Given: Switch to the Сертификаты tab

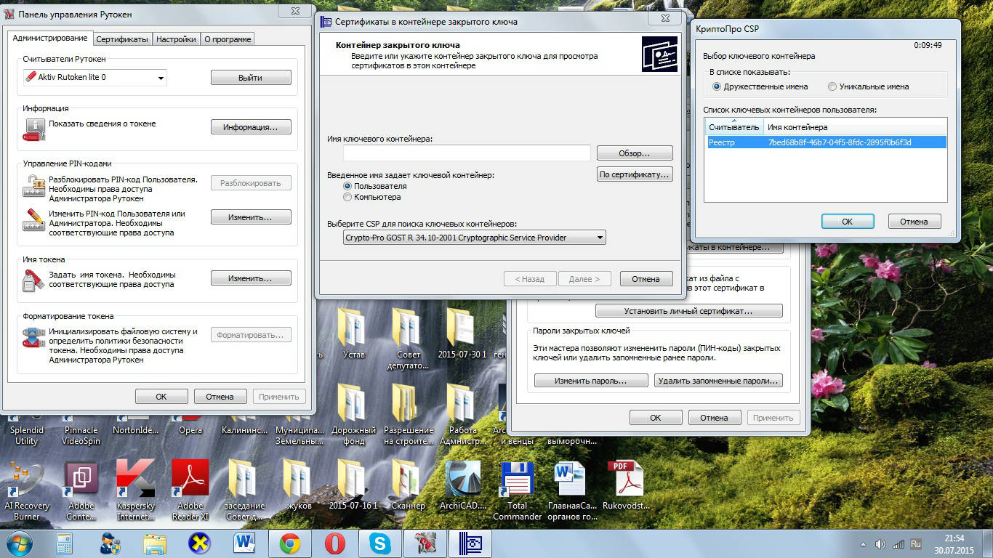Looking at the screenshot, I should click(122, 39).
